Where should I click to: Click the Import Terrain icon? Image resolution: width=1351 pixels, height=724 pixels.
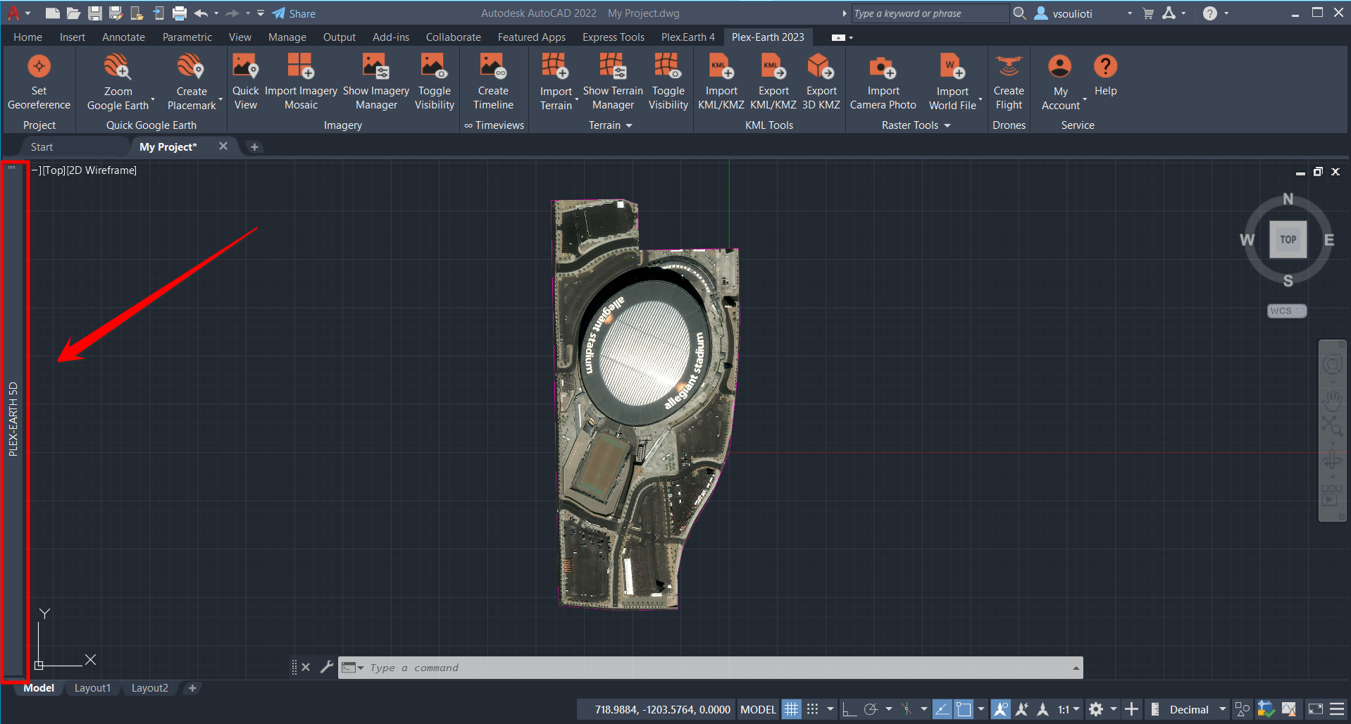click(x=555, y=66)
